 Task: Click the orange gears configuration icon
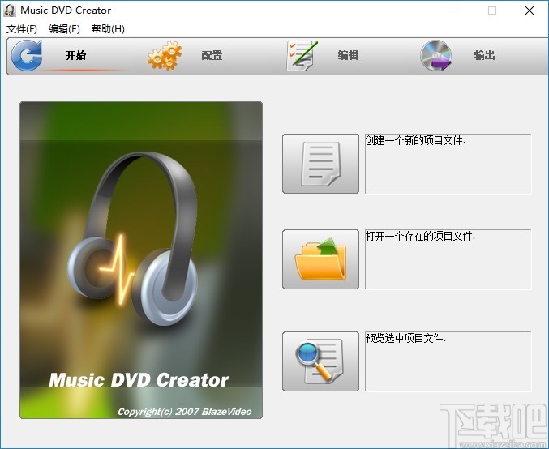pos(165,55)
